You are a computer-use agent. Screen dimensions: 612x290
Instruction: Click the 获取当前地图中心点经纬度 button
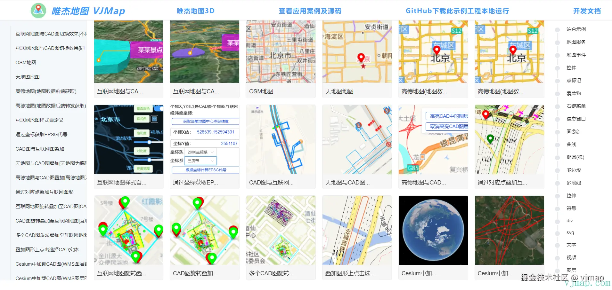coord(205,121)
